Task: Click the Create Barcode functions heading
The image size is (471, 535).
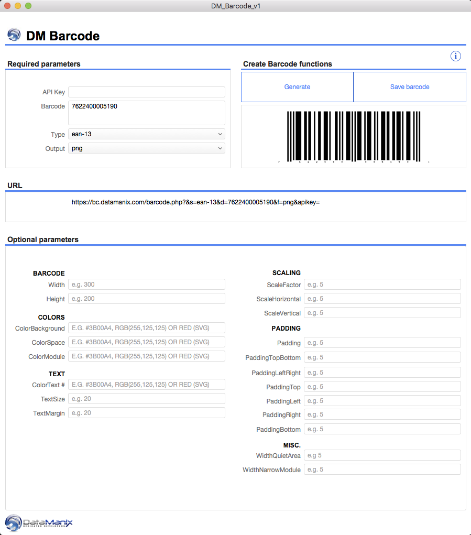Action: pyautogui.click(x=288, y=64)
